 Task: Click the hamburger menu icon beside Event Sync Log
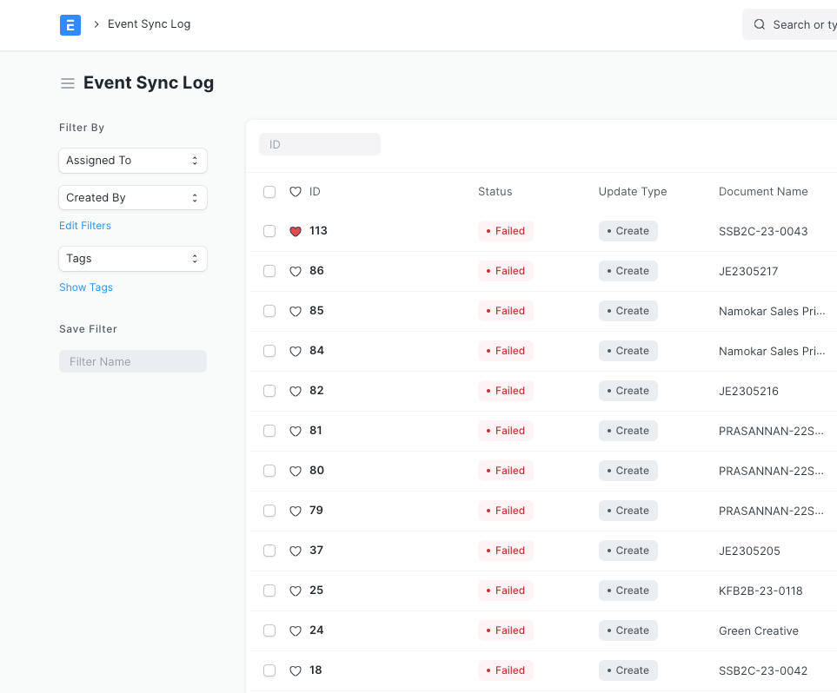[67, 83]
